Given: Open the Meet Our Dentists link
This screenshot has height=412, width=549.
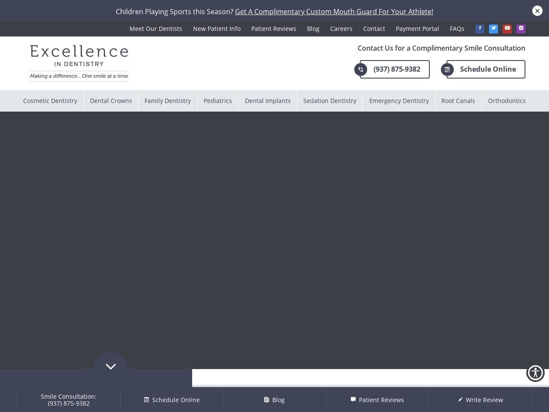Looking at the screenshot, I should (x=156, y=29).
